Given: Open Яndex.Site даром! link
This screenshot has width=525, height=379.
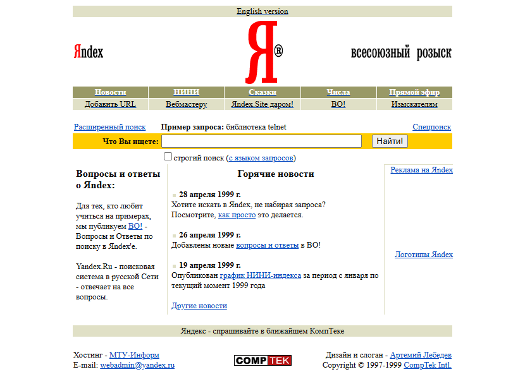Looking at the screenshot, I should [262, 104].
